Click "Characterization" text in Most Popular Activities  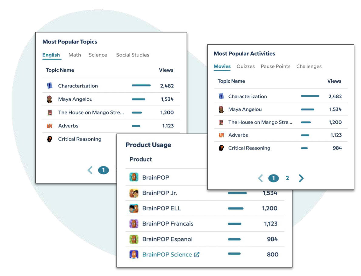[248, 97]
